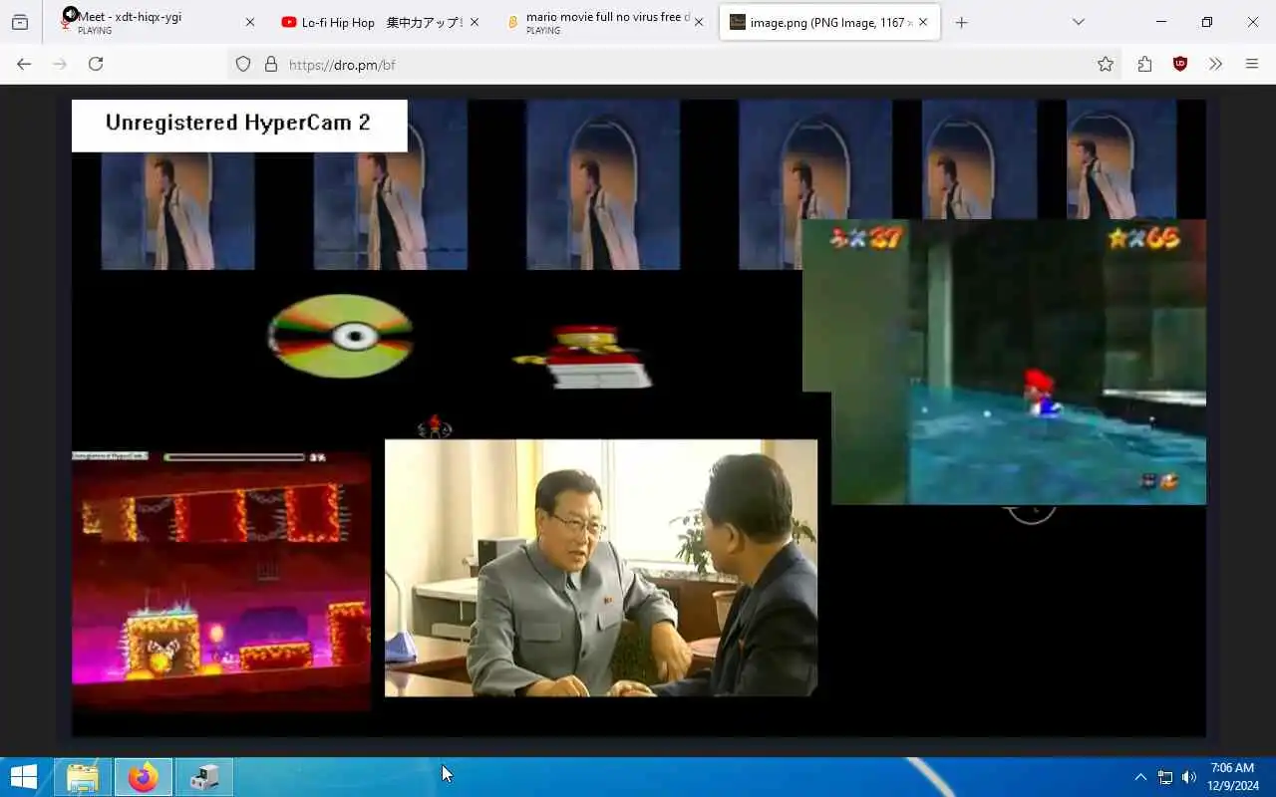Open the uBlock Origin extension icon
This screenshot has height=797, width=1276.
pyautogui.click(x=1180, y=64)
